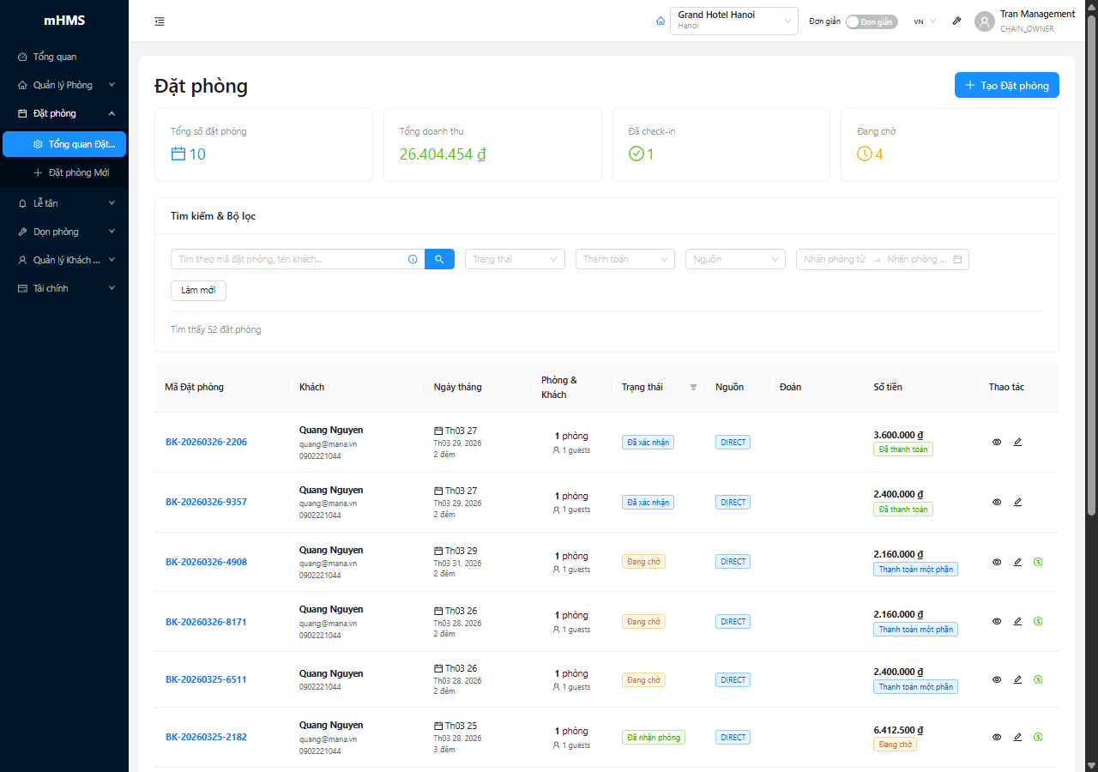Open the payment icon for booking BK-20260326-4908
The width and height of the screenshot is (1098, 772).
(x=1038, y=562)
